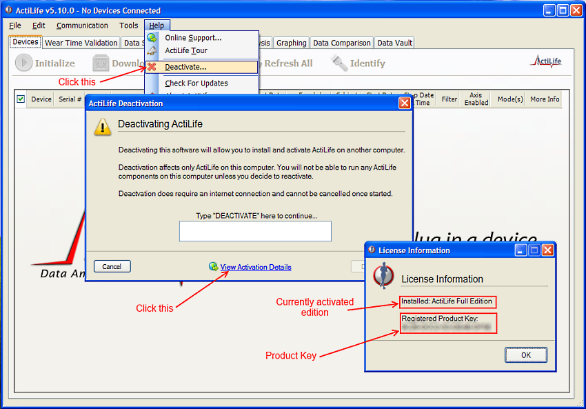
Task: Open View Activation Details link
Action: coord(255,266)
